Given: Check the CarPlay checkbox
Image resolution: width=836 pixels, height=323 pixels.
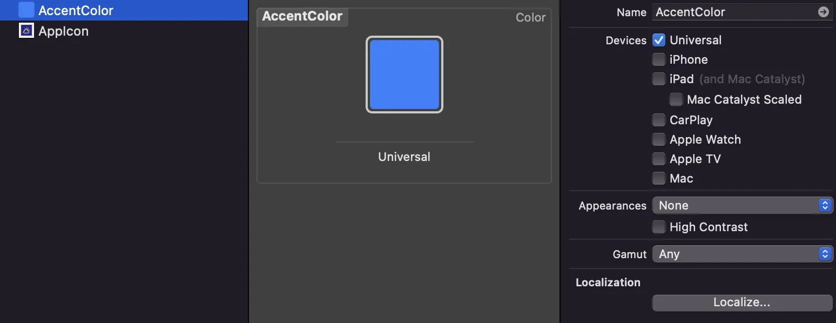Looking at the screenshot, I should pos(658,120).
